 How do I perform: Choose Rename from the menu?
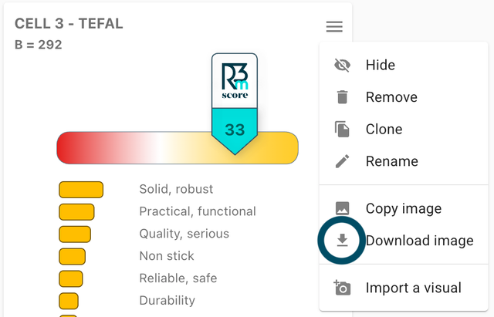point(391,161)
